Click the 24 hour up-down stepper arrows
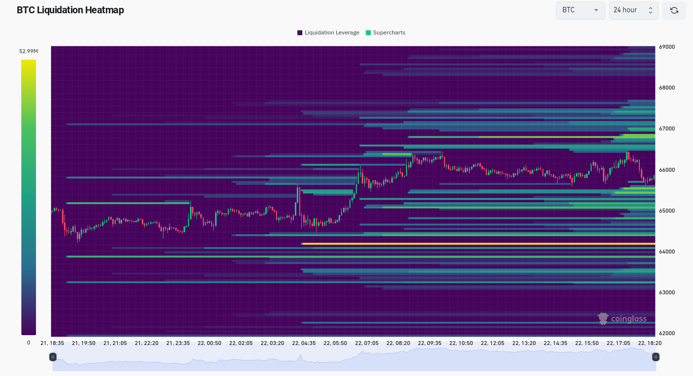This screenshot has height=376, width=693. point(650,10)
